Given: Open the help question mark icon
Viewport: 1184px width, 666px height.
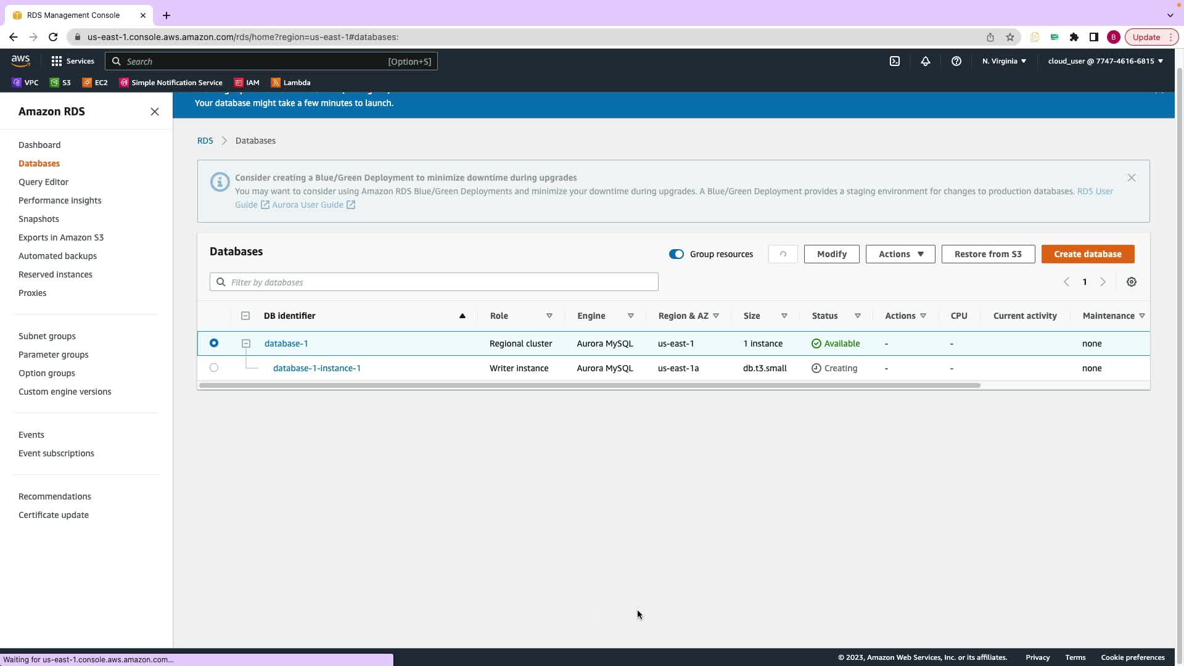Looking at the screenshot, I should [956, 61].
